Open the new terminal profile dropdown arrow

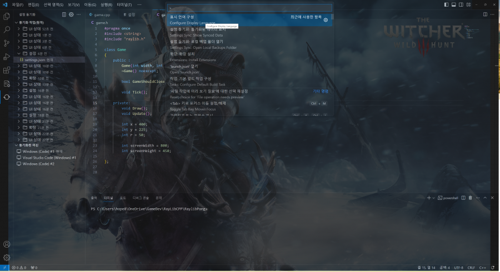click(434, 198)
